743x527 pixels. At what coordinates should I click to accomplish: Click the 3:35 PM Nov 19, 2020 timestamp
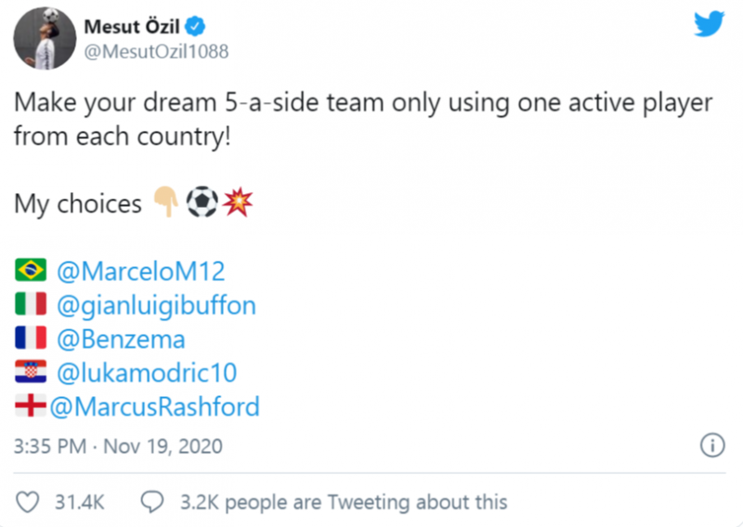point(118,446)
